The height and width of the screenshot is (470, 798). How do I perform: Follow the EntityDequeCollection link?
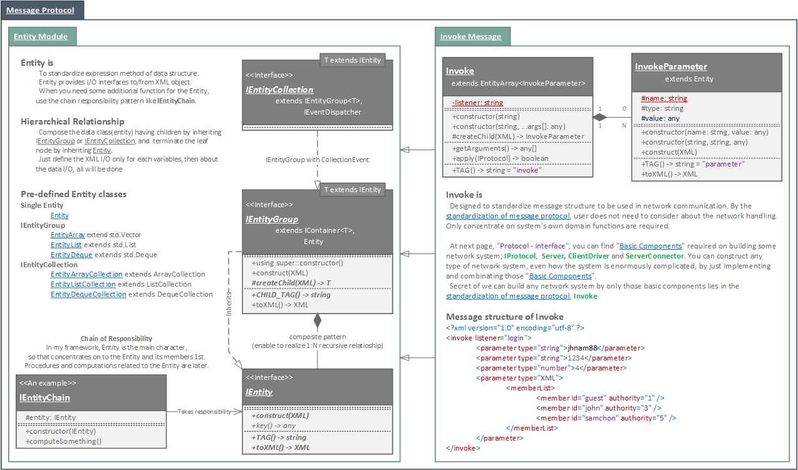pos(88,294)
